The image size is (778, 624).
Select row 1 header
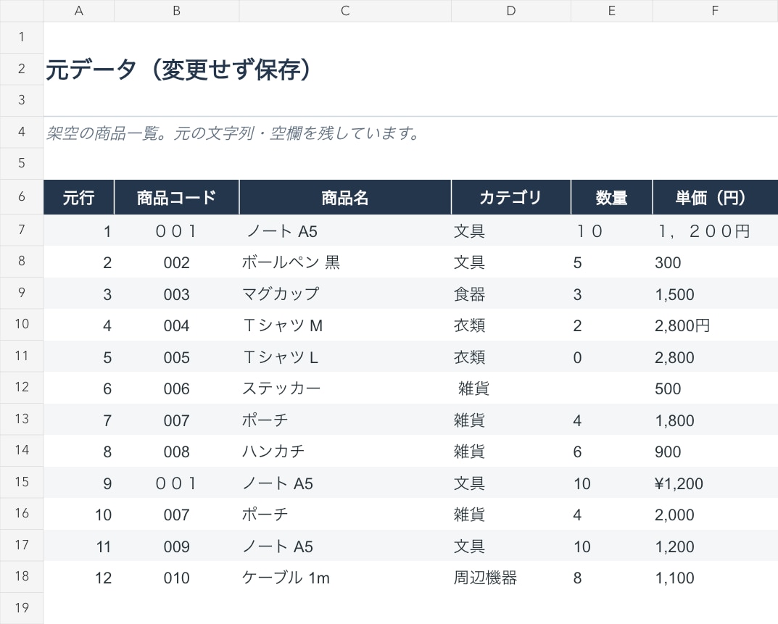click(x=21, y=37)
